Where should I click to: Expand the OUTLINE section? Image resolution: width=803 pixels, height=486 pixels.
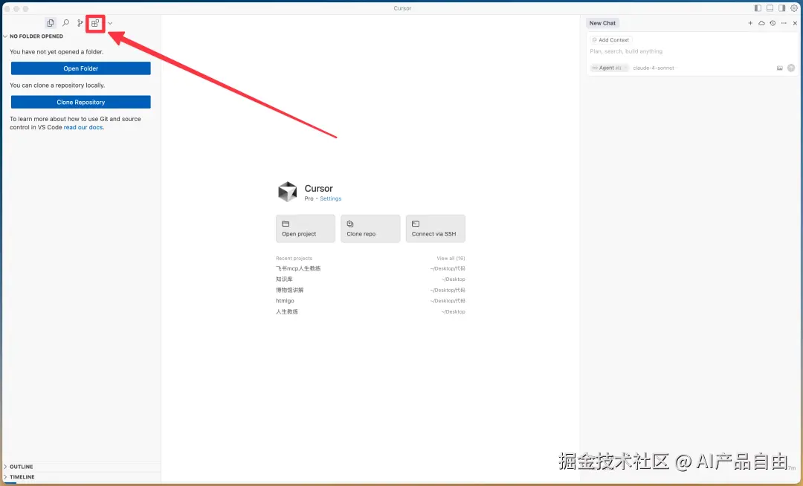tap(21, 467)
